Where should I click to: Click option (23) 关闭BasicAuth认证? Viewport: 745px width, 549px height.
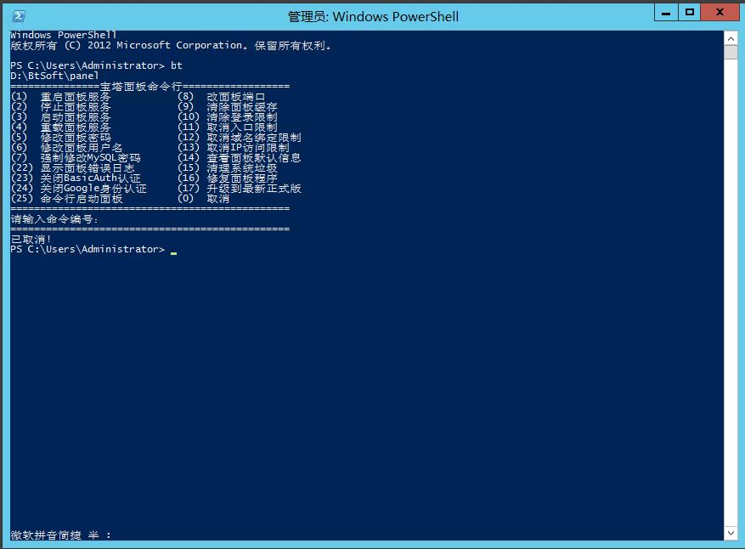pyautogui.click(x=76, y=178)
